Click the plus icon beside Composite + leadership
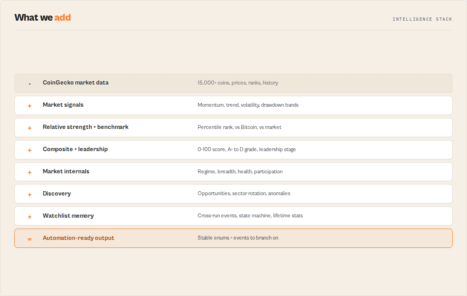Viewport: 467px width, 296px height. click(30, 150)
